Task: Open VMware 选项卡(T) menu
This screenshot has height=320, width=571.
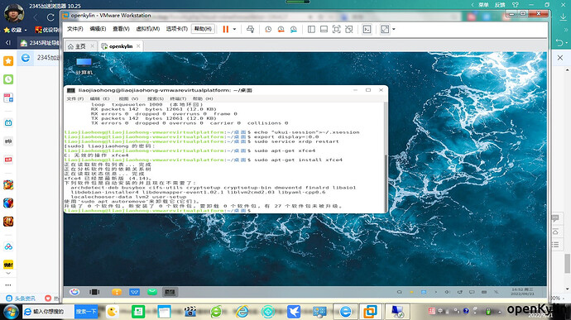Action: 176,29
